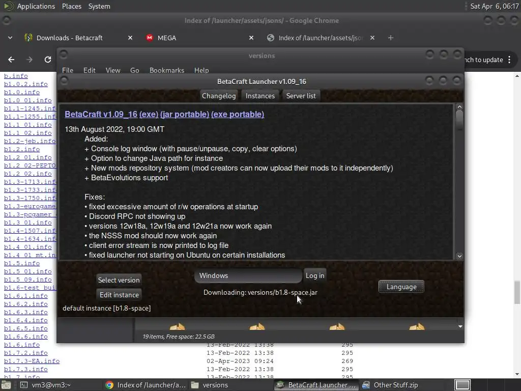Open the Go menu in the versions window
521x391 pixels.
tap(134, 70)
